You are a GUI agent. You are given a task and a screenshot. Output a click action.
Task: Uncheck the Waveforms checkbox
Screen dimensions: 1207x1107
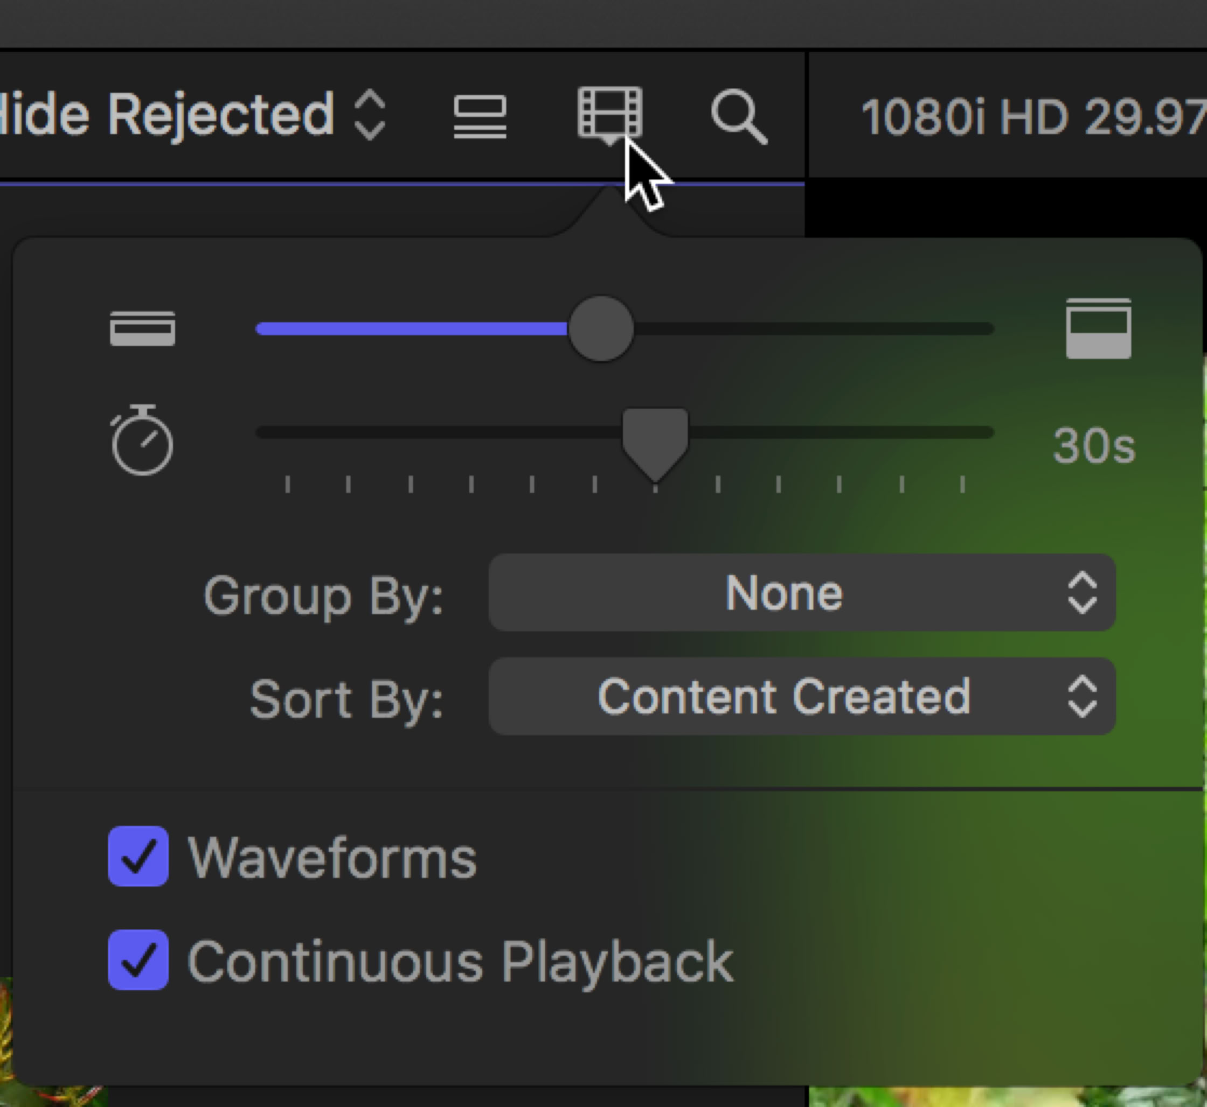coord(138,856)
